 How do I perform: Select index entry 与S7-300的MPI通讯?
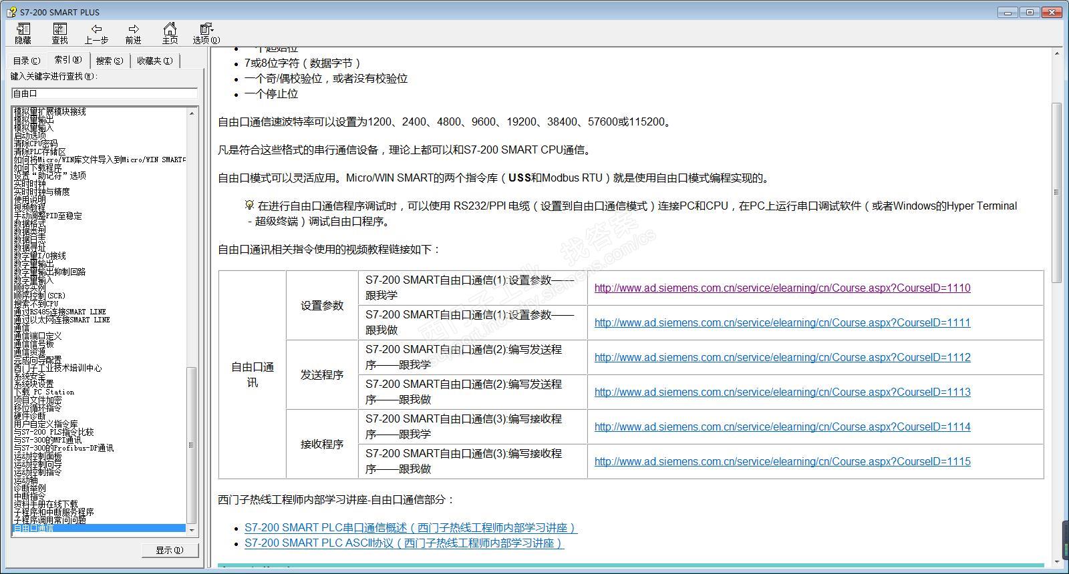[47, 440]
